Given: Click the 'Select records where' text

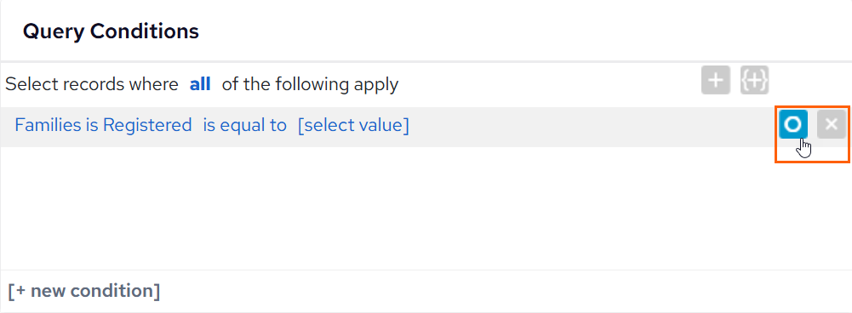Looking at the screenshot, I should click(x=92, y=84).
